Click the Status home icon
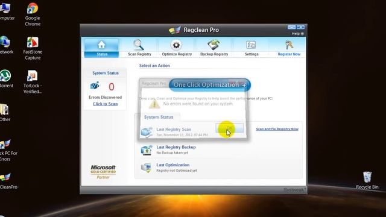Viewport: 386px width, 217px height. [101, 45]
